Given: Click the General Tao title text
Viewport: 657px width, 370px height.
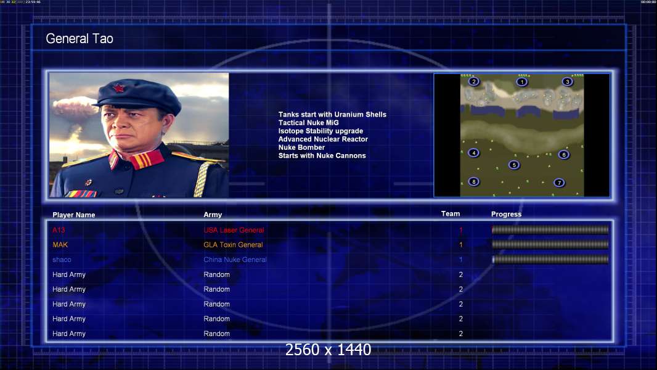Looking at the screenshot, I should pyautogui.click(x=80, y=39).
